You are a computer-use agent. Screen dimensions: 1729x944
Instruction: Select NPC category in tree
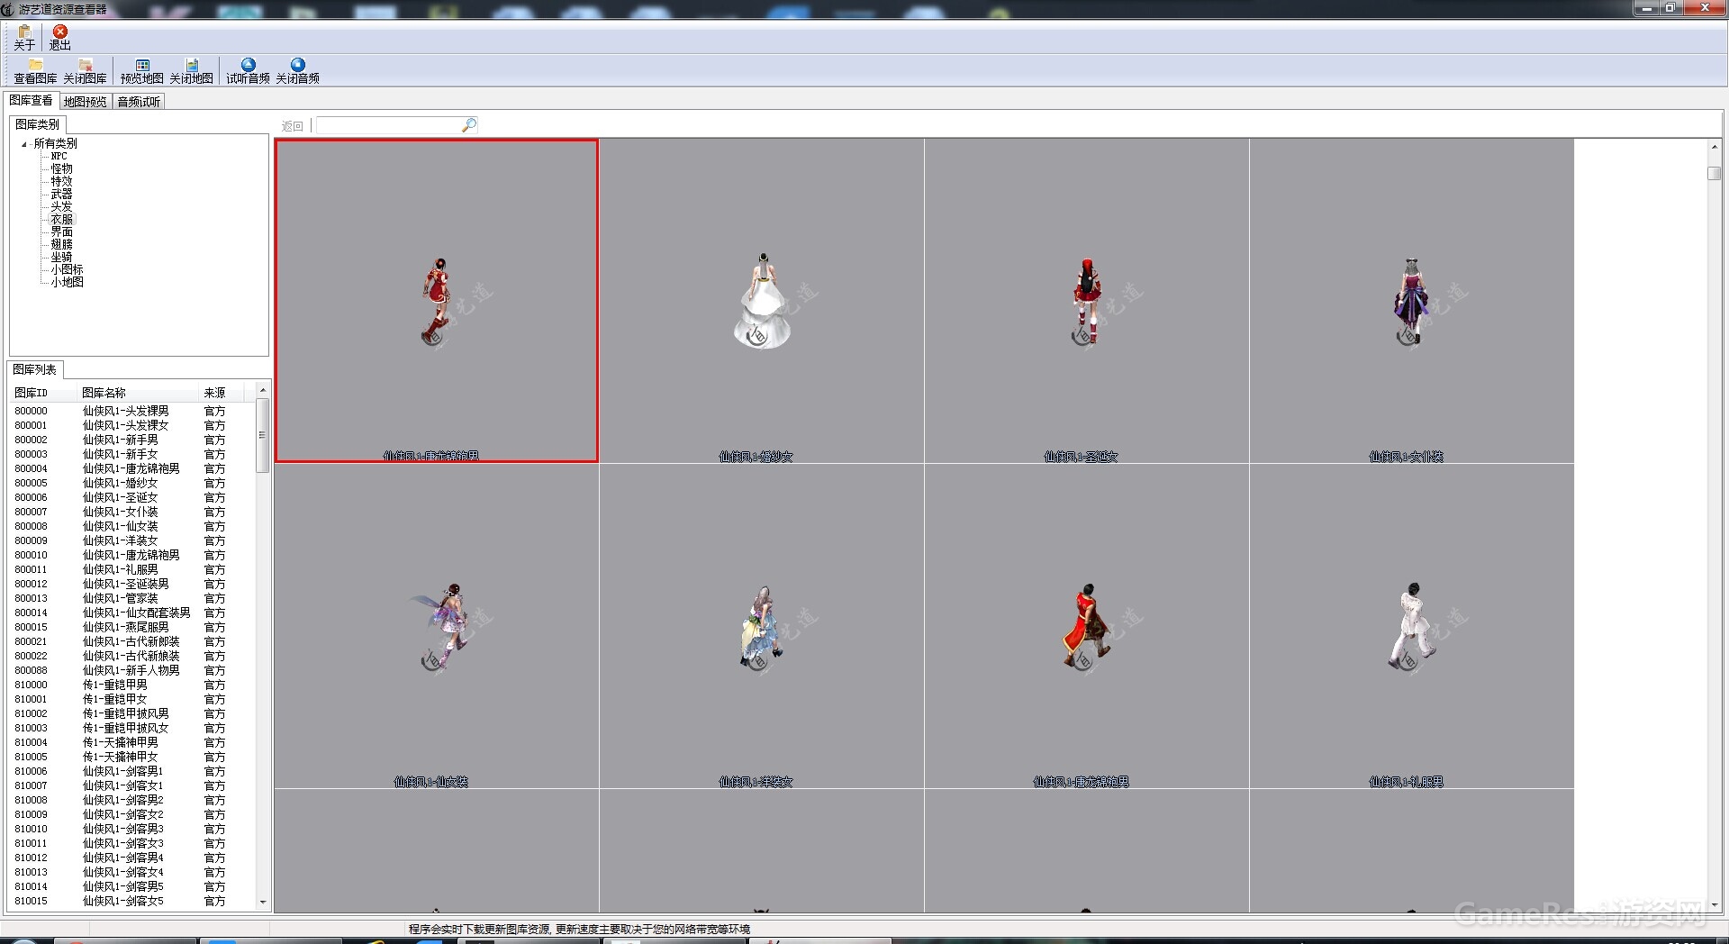[x=59, y=156]
